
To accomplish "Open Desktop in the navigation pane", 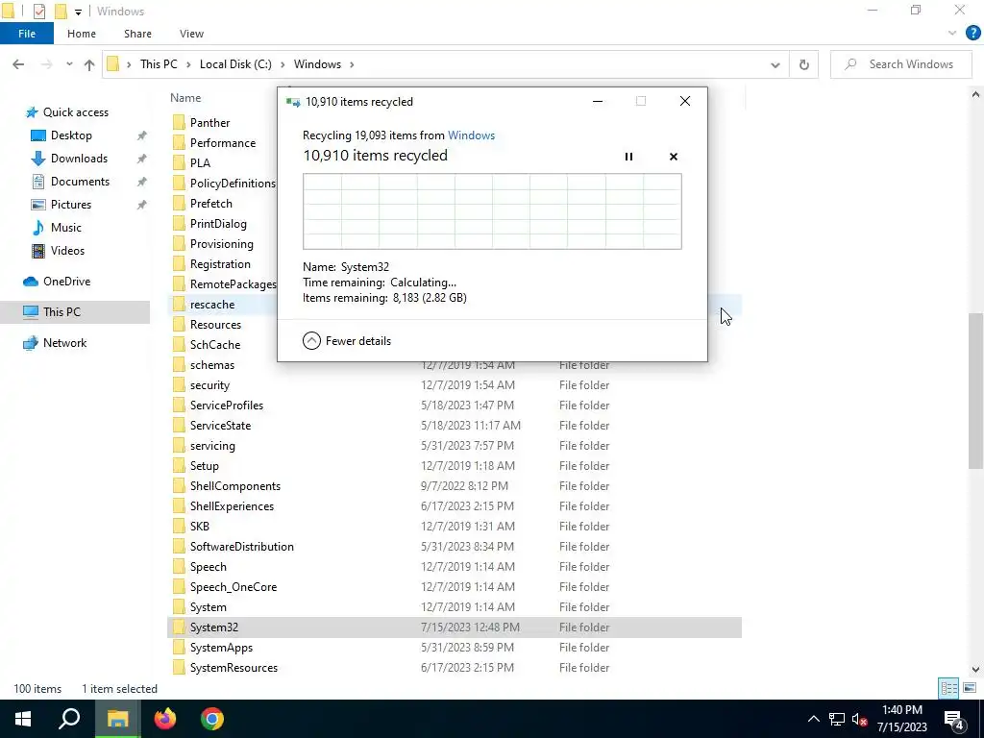I will click(x=71, y=135).
